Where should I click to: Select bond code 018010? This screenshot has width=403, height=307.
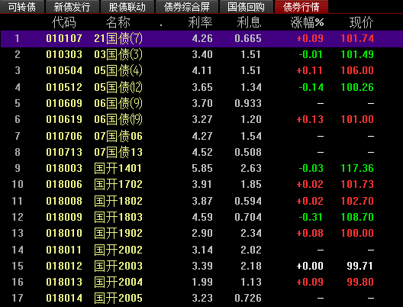(x=64, y=233)
